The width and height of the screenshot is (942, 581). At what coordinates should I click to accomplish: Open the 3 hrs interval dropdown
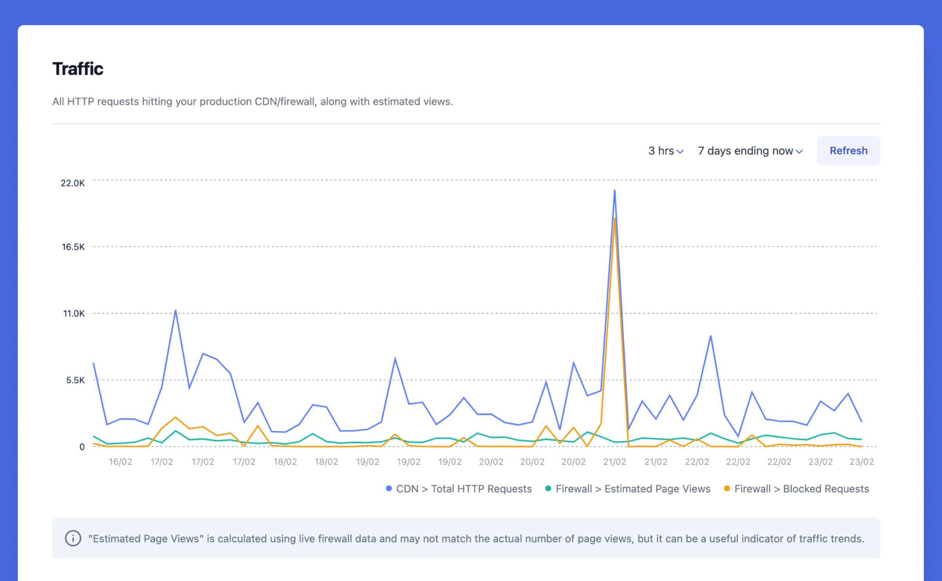[x=661, y=151]
